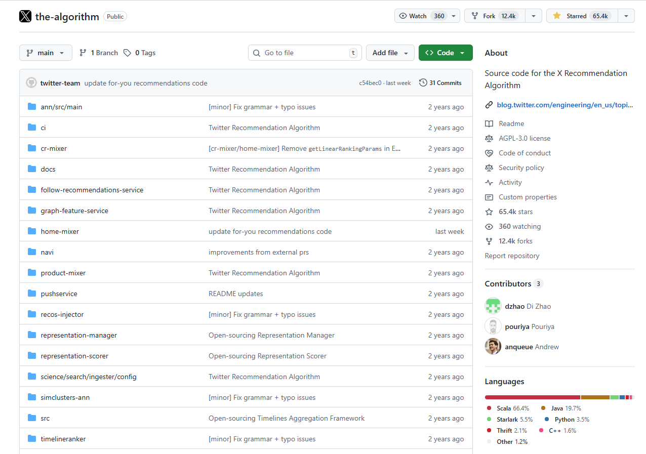Expand the Fork options arrow
The width and height of the screenshot is (646, 454).
pyautogui.click(x=533, y=15)
